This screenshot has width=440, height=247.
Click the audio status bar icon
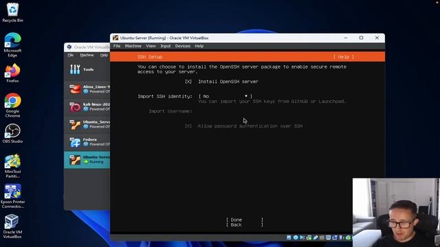coord(302,238)
